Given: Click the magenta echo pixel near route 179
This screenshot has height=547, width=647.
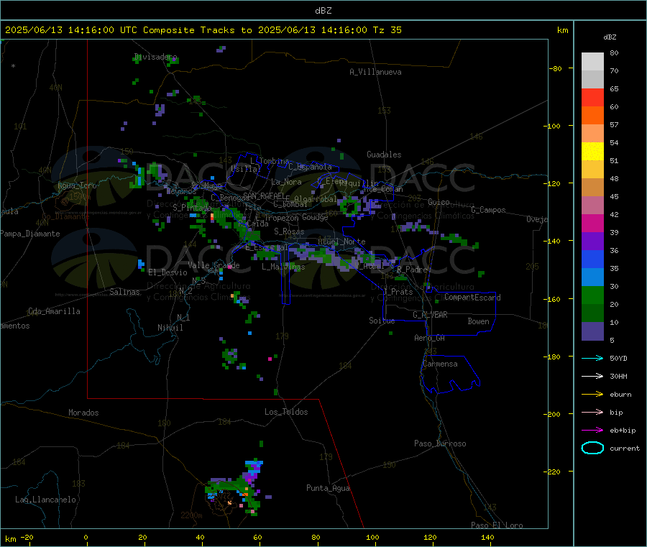Looking at the screenshot, I should (x=270, y=359).
